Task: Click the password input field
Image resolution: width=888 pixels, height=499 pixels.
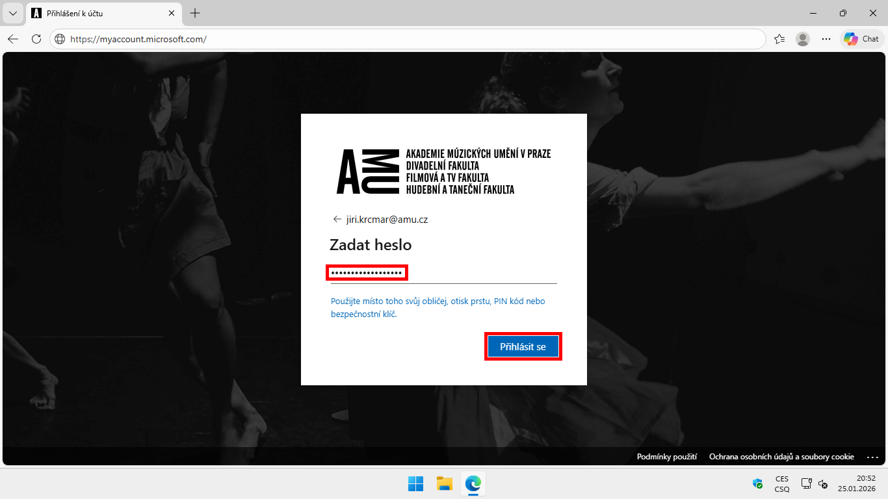Action: click(442, 273)
